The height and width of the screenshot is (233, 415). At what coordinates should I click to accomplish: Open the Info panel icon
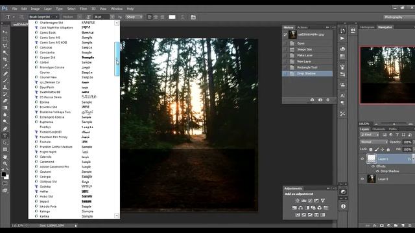point(343,206)
